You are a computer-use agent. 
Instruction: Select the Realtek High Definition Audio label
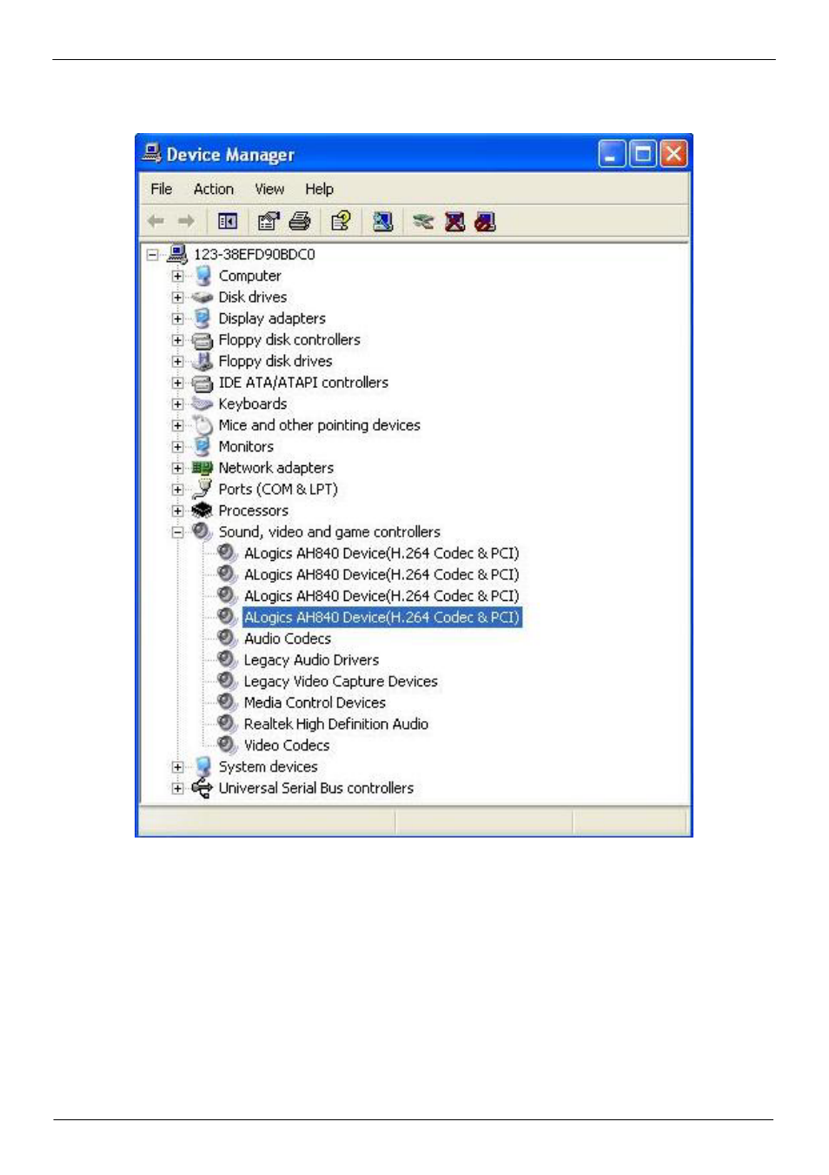click(336, 724)
